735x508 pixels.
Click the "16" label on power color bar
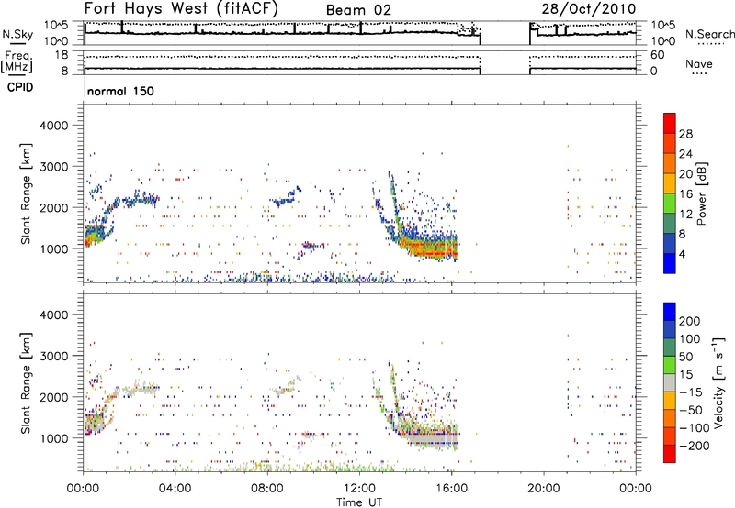[685, 194]
